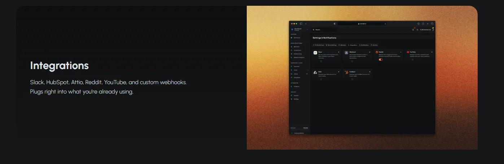Viewport: 504px width, 164px height.
Task: Click the notifications bell icon
Action: pyautogui.click(x=413, y=30)
